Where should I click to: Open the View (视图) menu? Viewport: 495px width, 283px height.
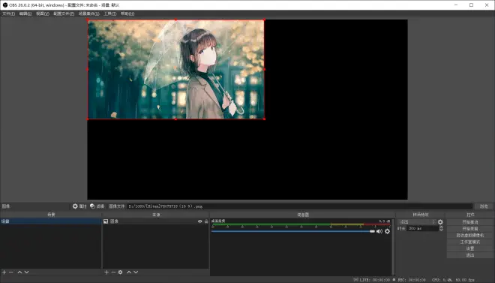tap(42, 14)
